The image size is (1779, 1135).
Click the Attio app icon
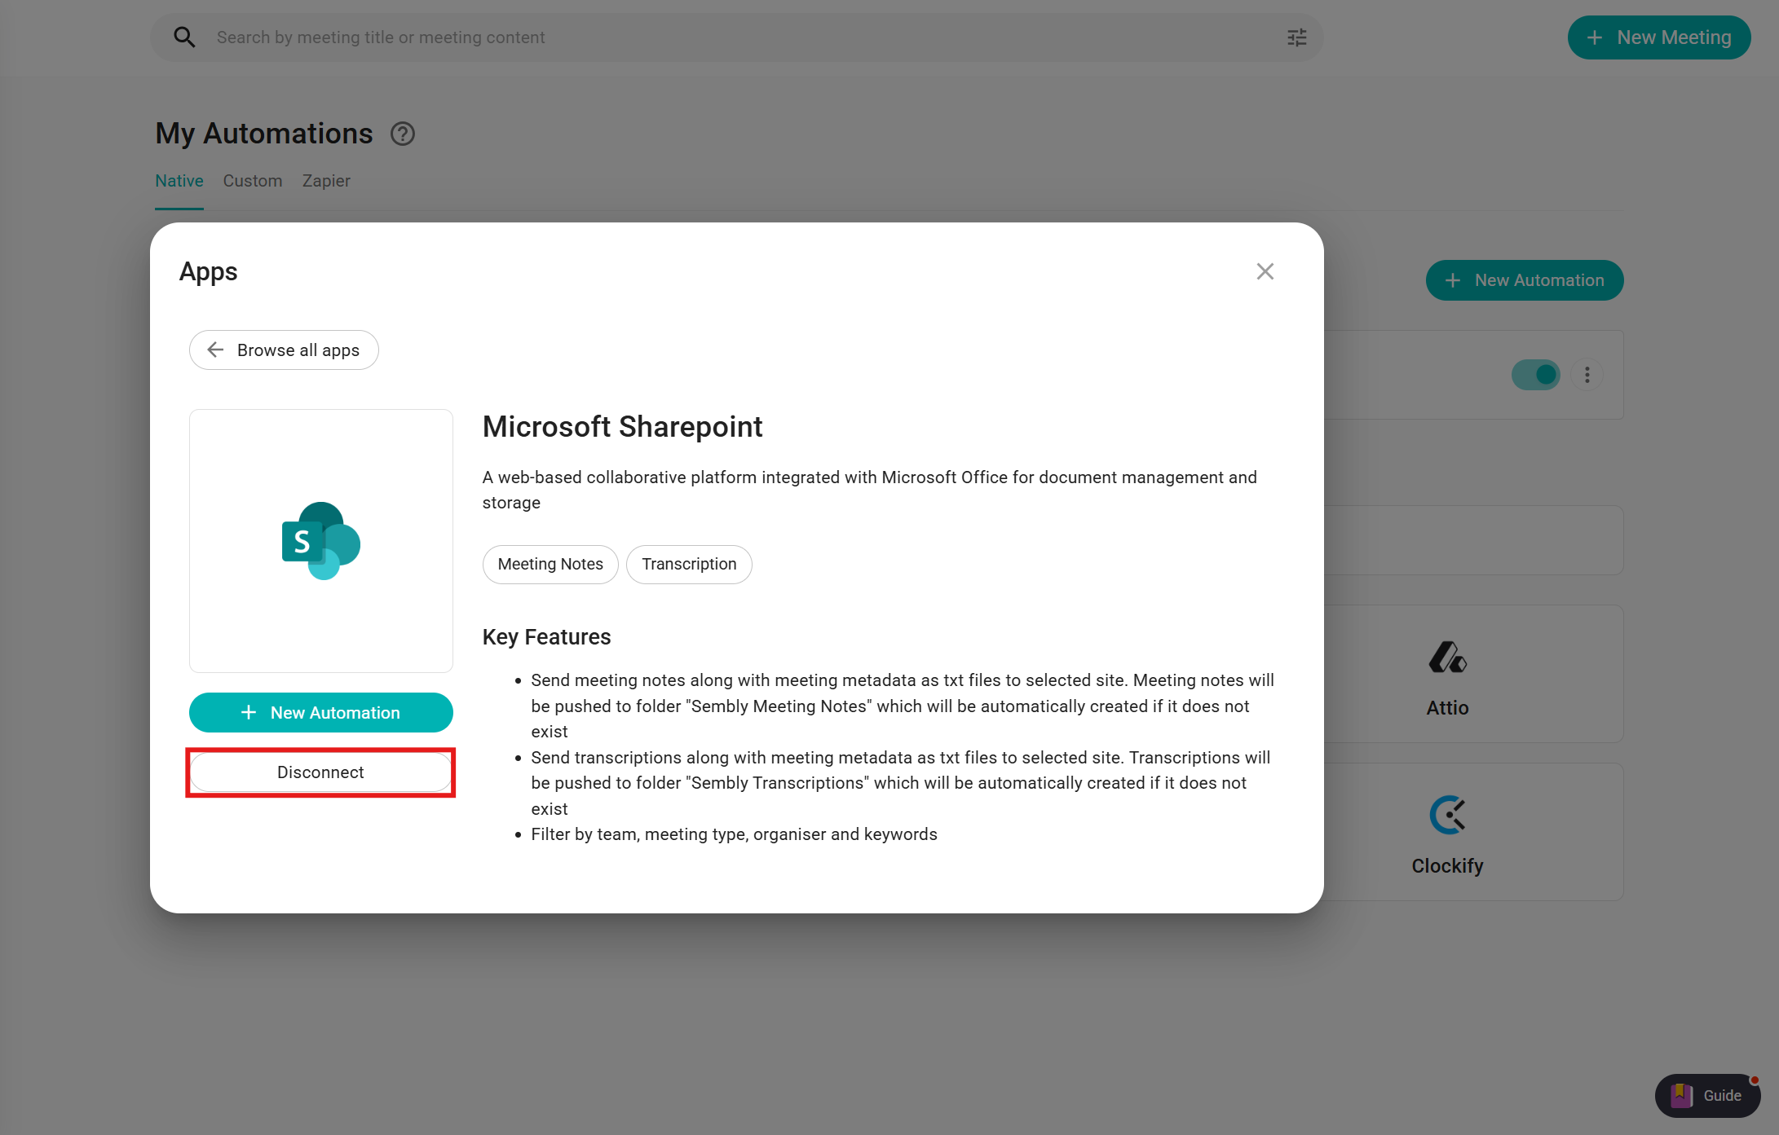1447,658
